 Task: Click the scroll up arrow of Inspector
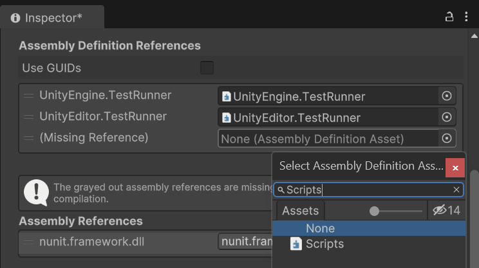click(x=474, y=36)
